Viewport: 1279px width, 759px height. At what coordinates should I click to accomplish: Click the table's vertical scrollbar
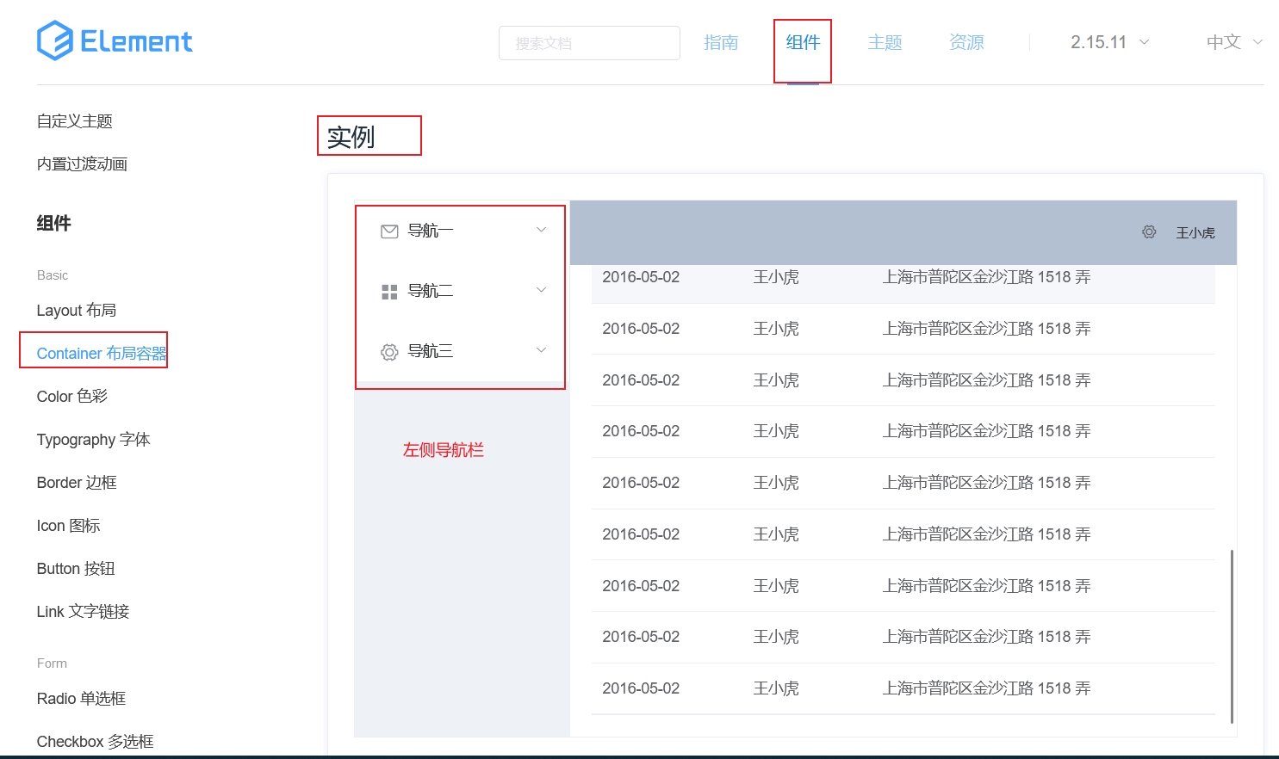(x=1232, y=635)
